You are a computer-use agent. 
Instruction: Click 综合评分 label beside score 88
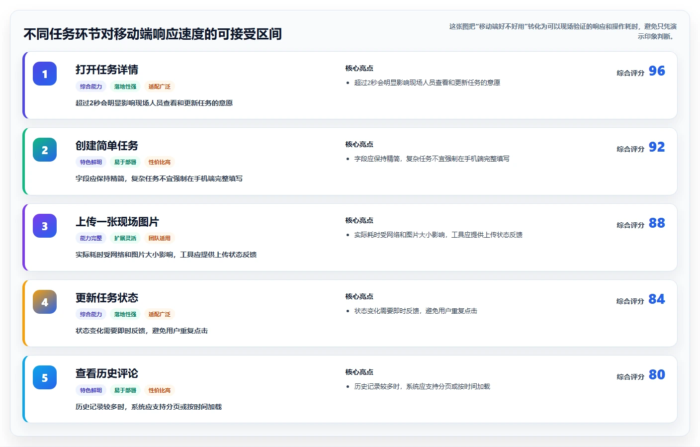coord(630,225)
